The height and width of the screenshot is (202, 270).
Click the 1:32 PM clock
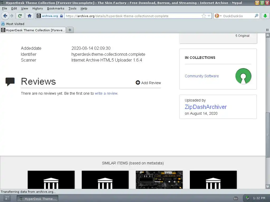click(x=259, y=198)
